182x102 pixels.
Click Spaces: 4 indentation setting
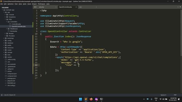163,95
